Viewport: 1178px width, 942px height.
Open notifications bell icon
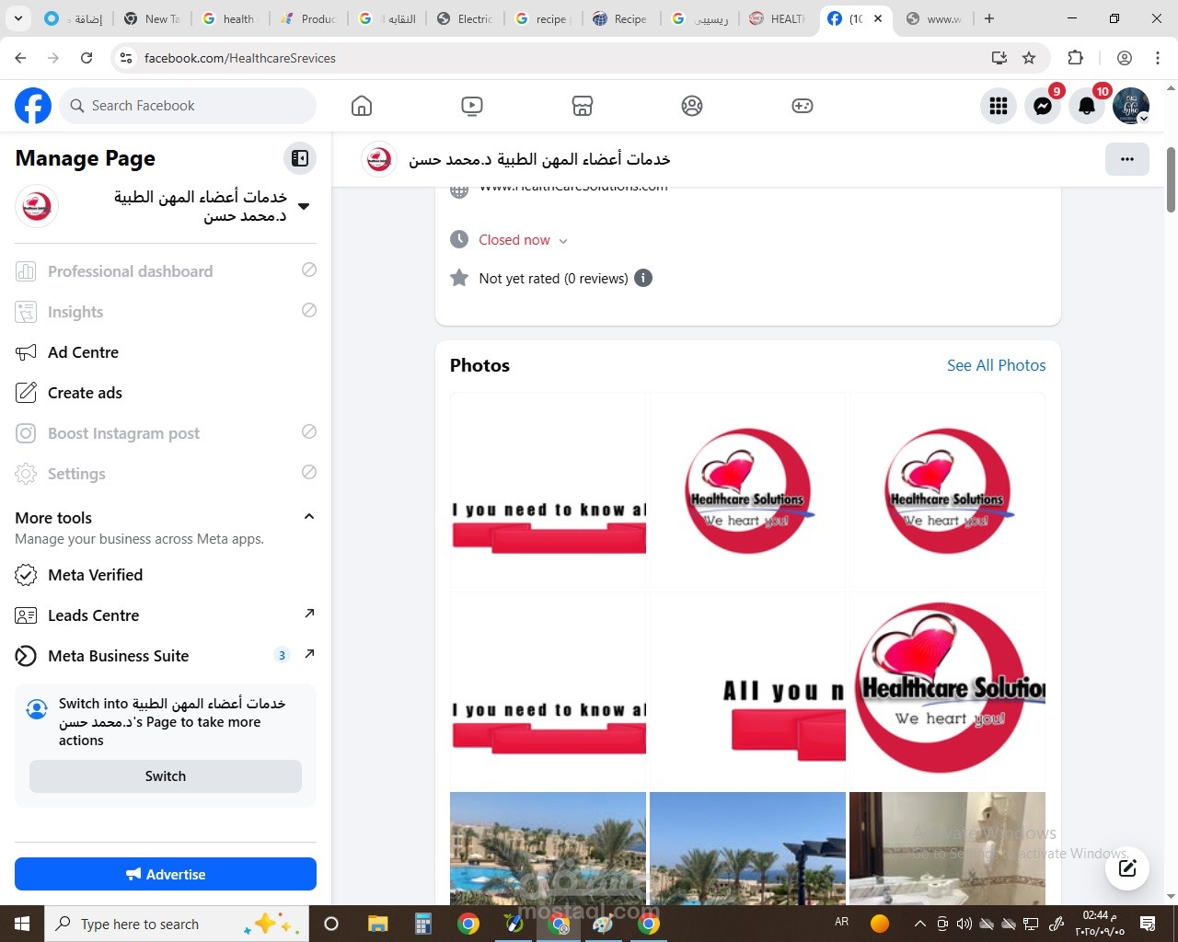pyautogui.click(x=1087, y=106)
